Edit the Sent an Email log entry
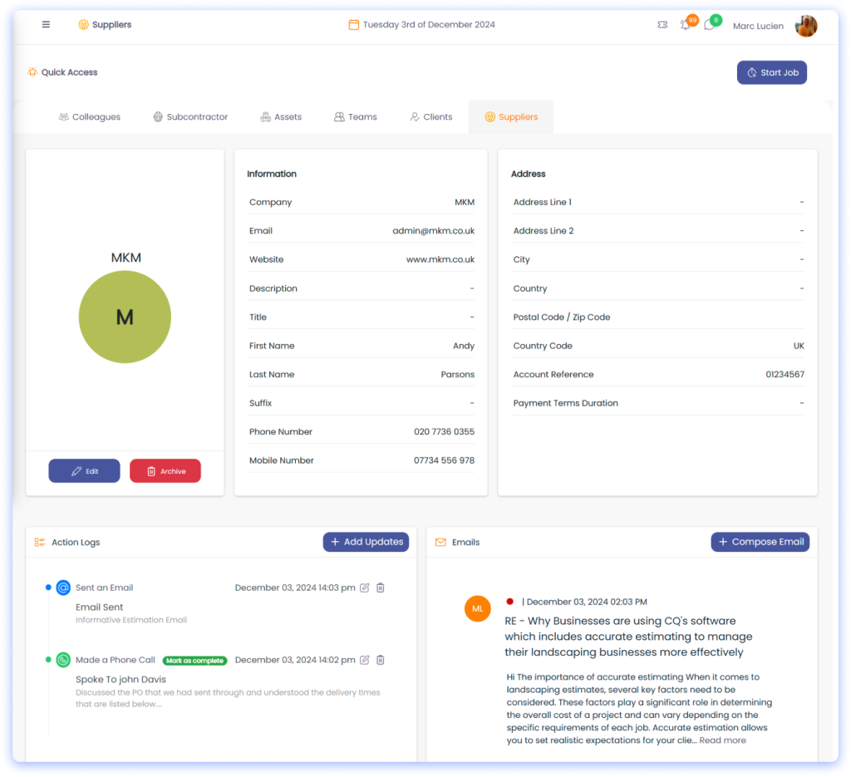The height and width of the screenshot is (777, 851). pos(364,588)
